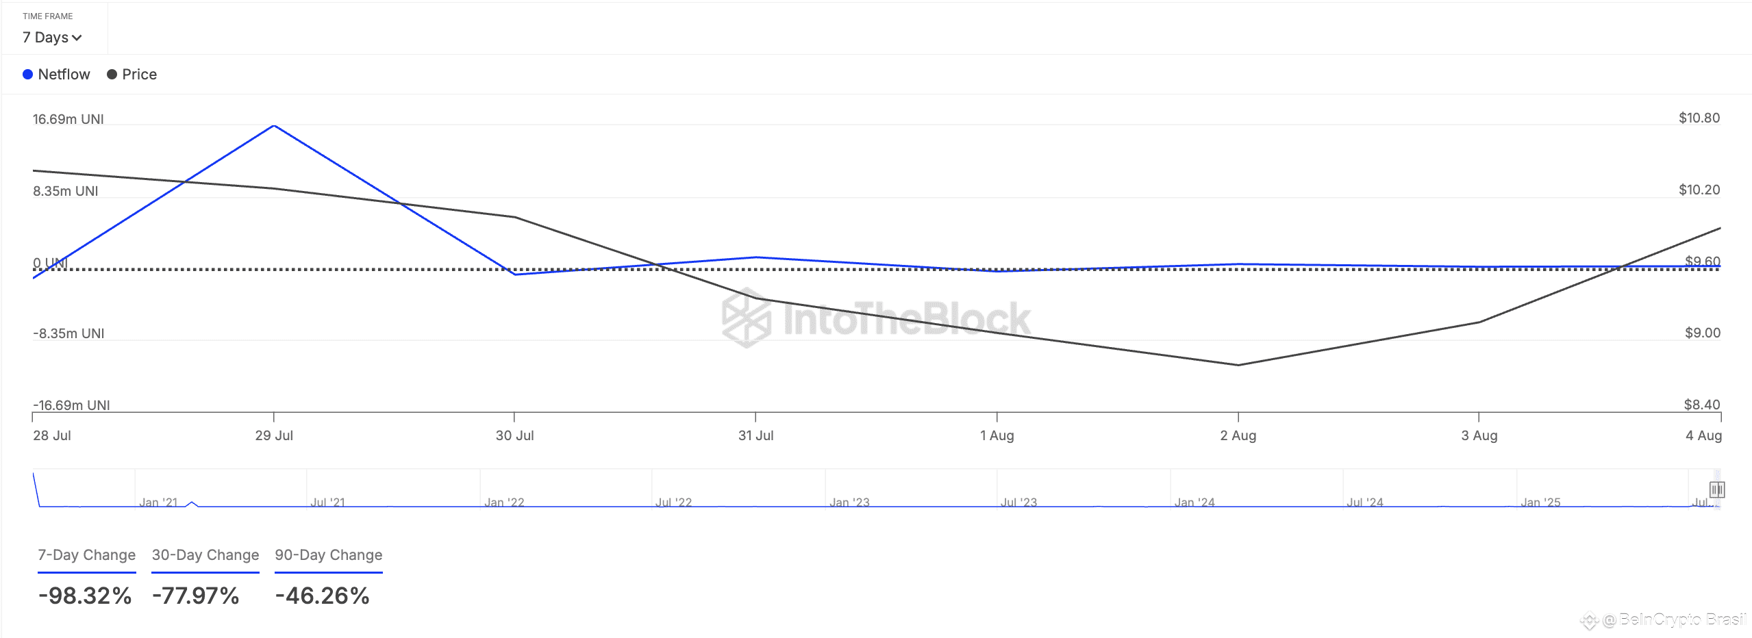The height and width of the screenshot is (638, 1752).
Task: Click the chevron next to 7 Days
Action: click(x=77, y=38)
